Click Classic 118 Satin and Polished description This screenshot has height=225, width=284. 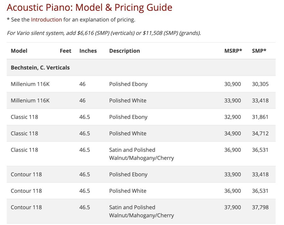(x=141, y=154)
